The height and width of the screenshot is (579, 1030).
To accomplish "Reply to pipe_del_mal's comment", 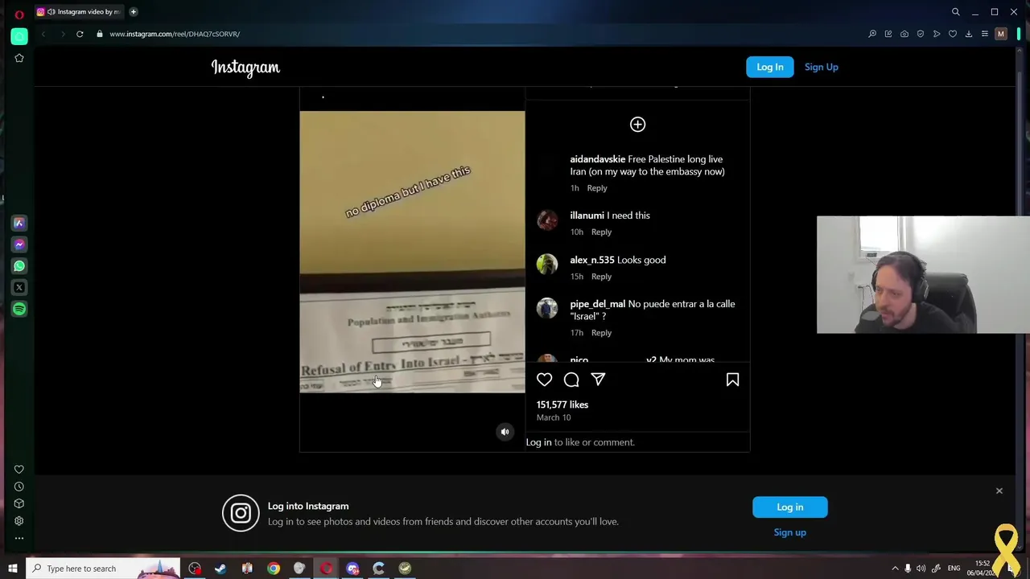I will click(602, 333).
